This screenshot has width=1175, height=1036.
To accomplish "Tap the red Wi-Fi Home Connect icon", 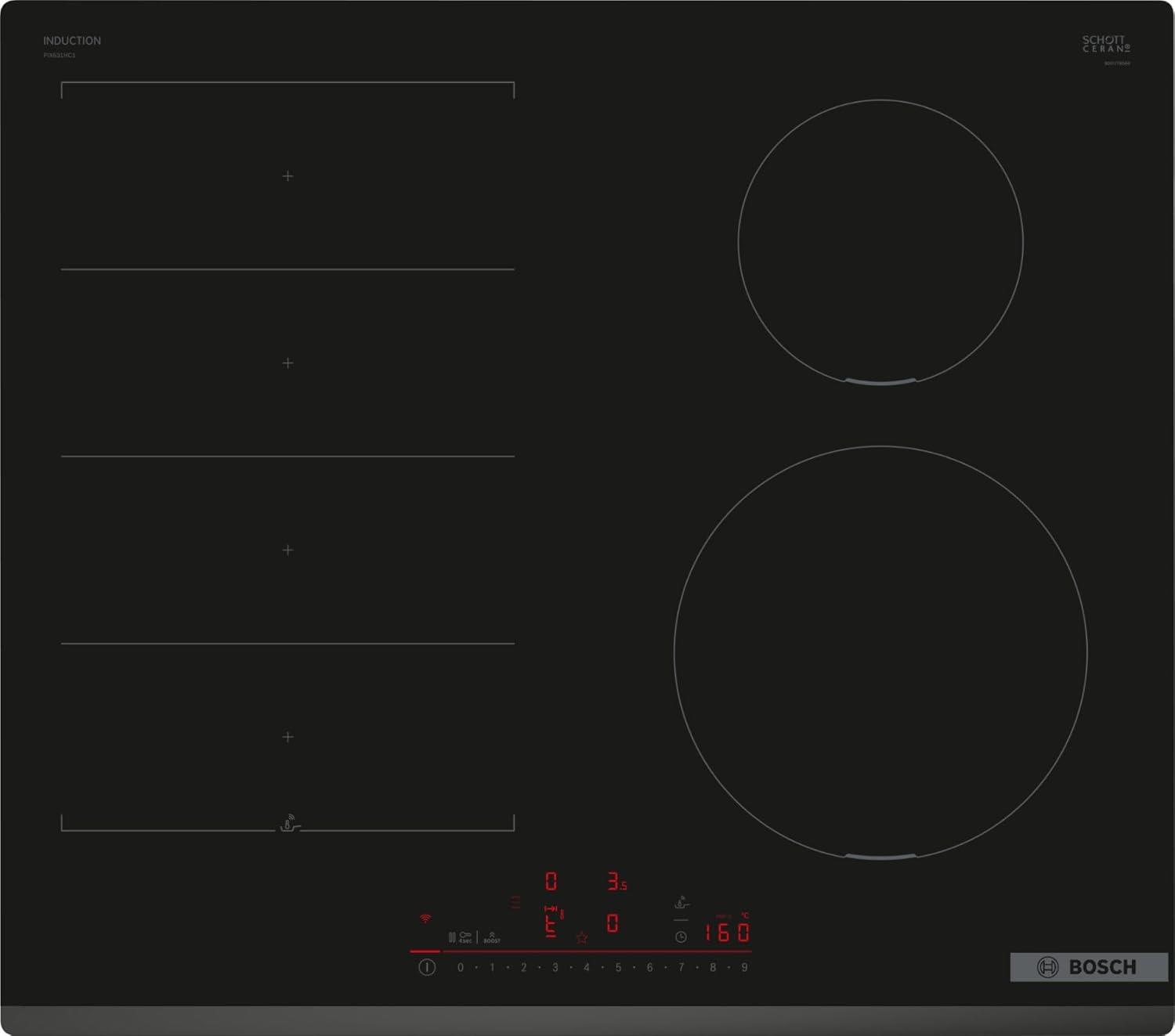I will tap(425, 918).
